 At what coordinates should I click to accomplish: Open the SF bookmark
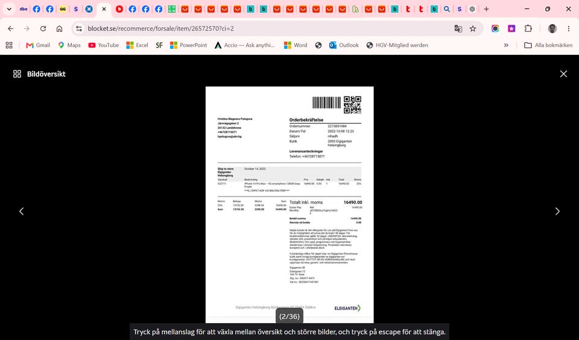(x=159, y=45)
